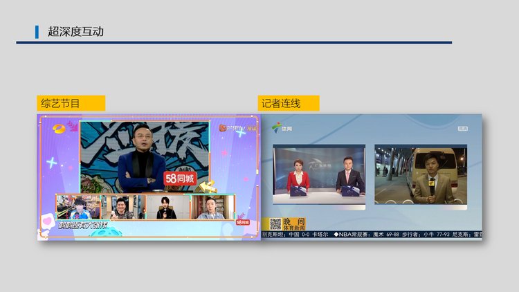Click the guest thumbnail holding a microphone
The image size is (519, 292).
[167, 207]
